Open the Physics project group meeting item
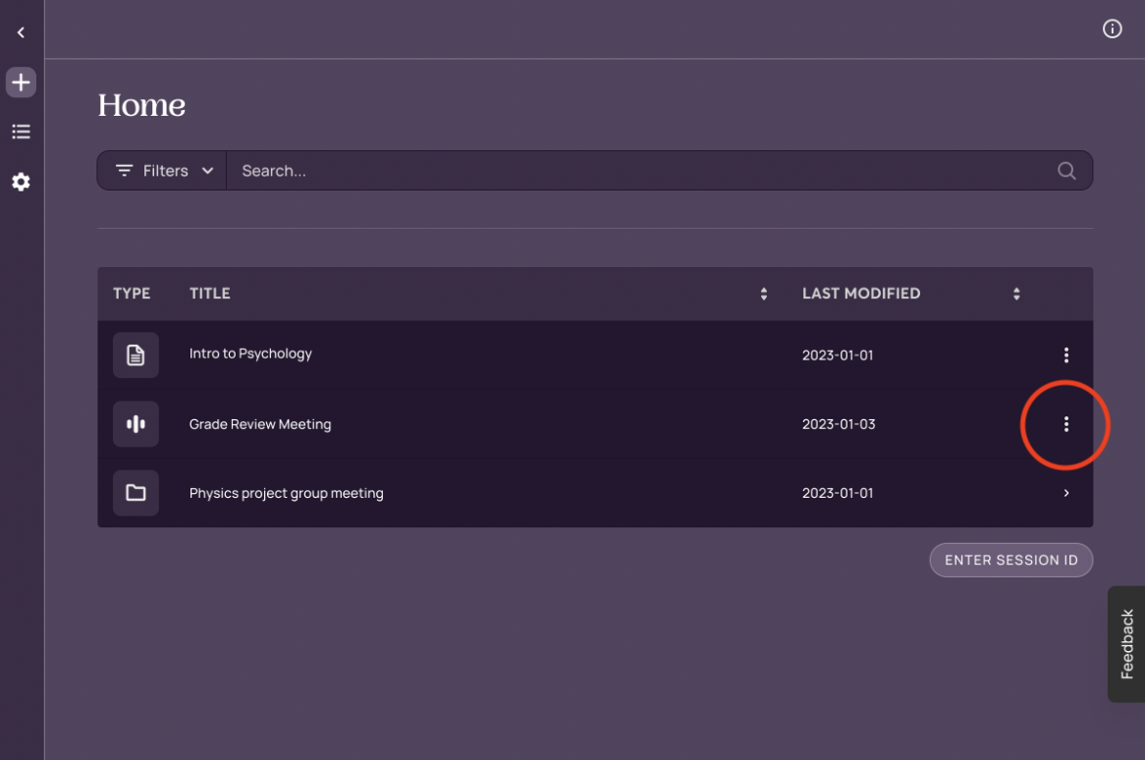Viewport: 1145px width, 760px height. (287, 493)
